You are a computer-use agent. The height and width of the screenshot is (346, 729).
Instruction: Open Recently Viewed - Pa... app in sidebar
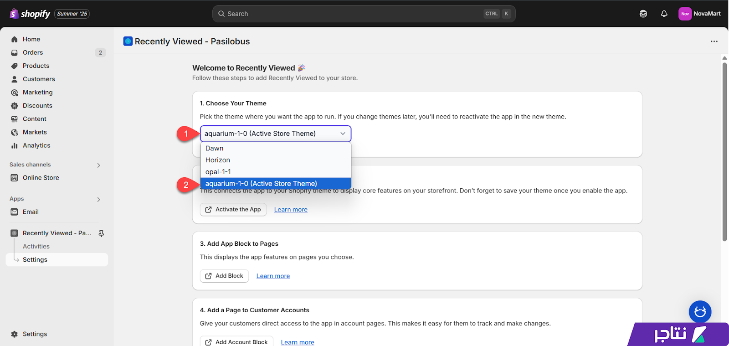(57, 233)
